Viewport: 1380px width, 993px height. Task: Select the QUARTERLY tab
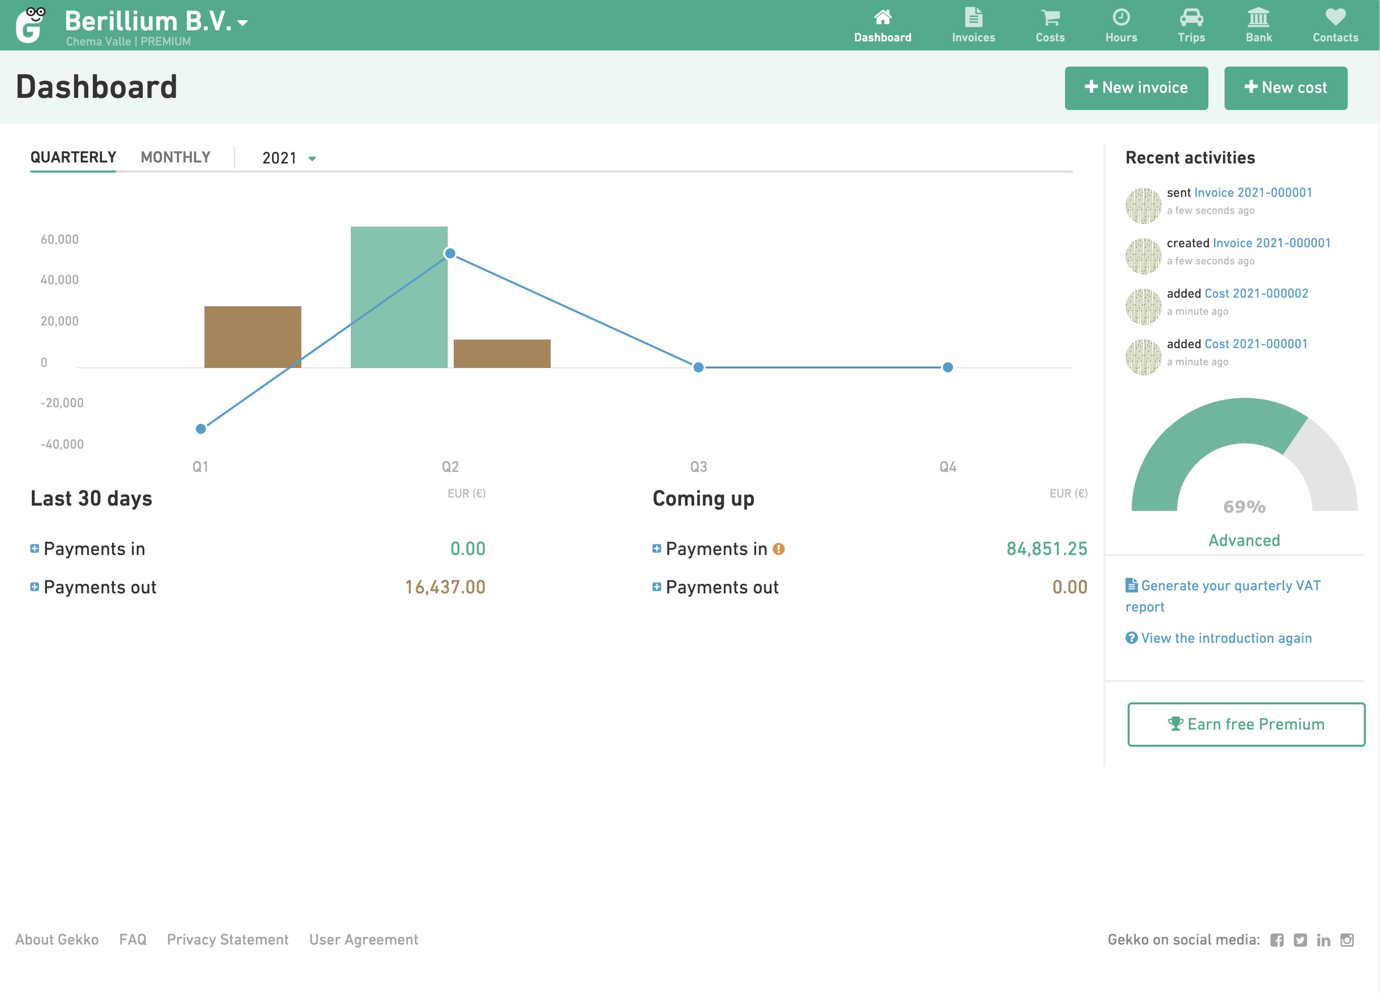(73, 157)
